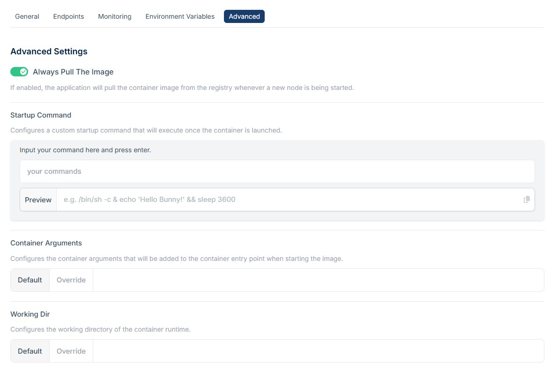Toggle Always Pull The Image switch

pos(19,72)
